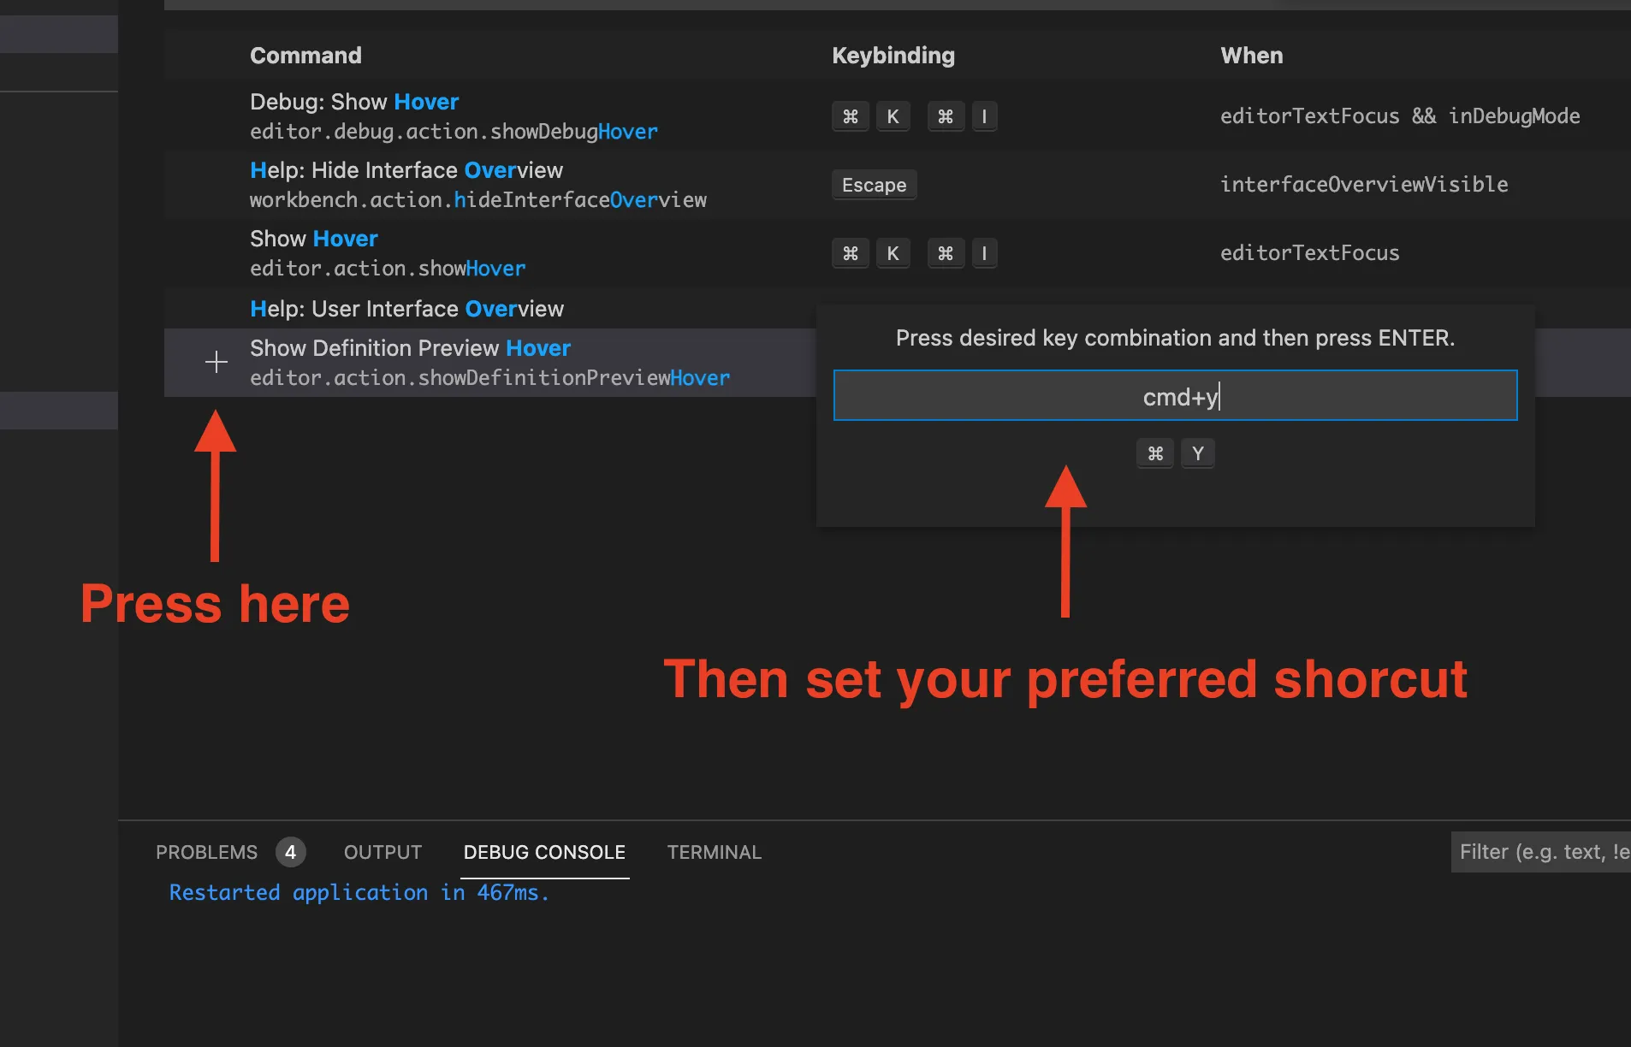
Task: Click the Escape keycap for Hide Interface Overview
Action: pyautogui.click(x=874, y=185)
